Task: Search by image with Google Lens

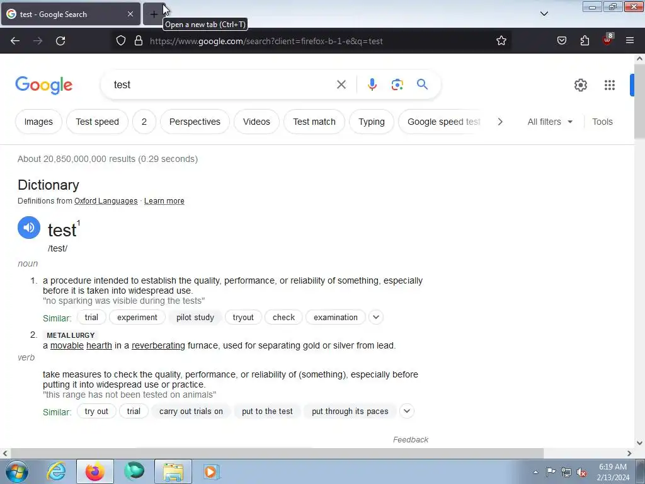Action: pyautogui.click(x=397, y=85)
